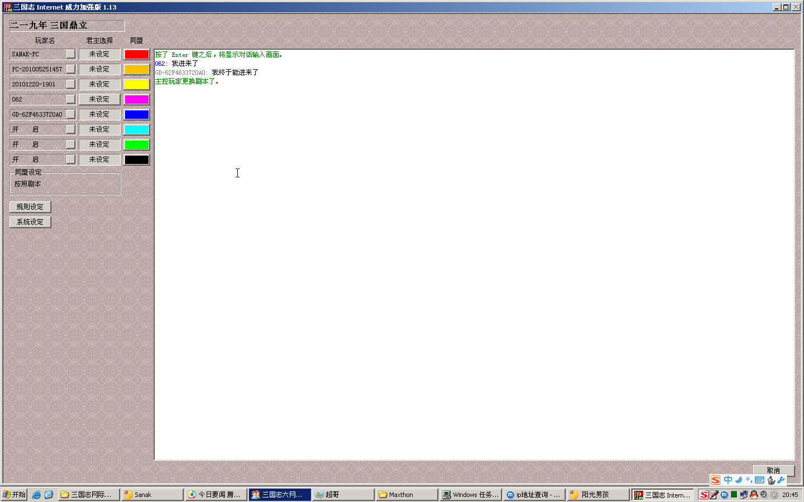
Task: Click the yellow alliance color swatch
Action: (136, 84)
